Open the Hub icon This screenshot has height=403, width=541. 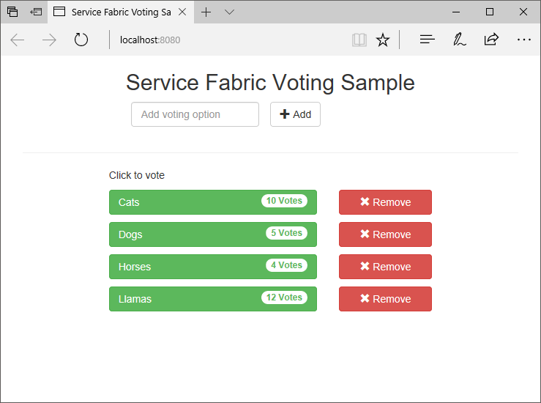(x=428, y=40)
